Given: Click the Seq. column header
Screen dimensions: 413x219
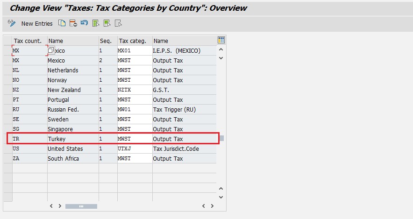Looking at the screenshot, I should coord(107,41).
